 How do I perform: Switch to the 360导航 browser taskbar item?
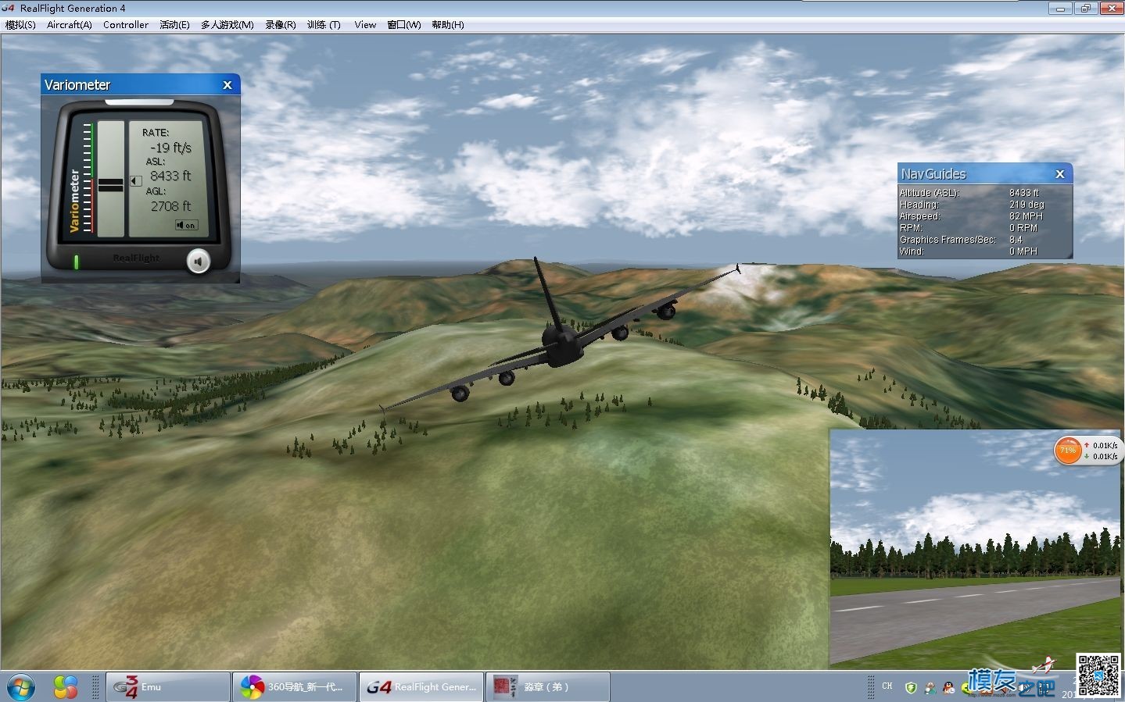(x=295, y=687)
